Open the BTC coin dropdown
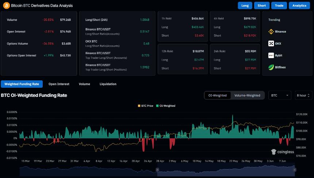The width and height of the screenshot is (314, 178). click(280, 95)
